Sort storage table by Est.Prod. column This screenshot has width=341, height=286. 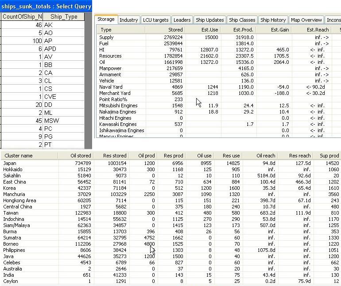(238, 30)
